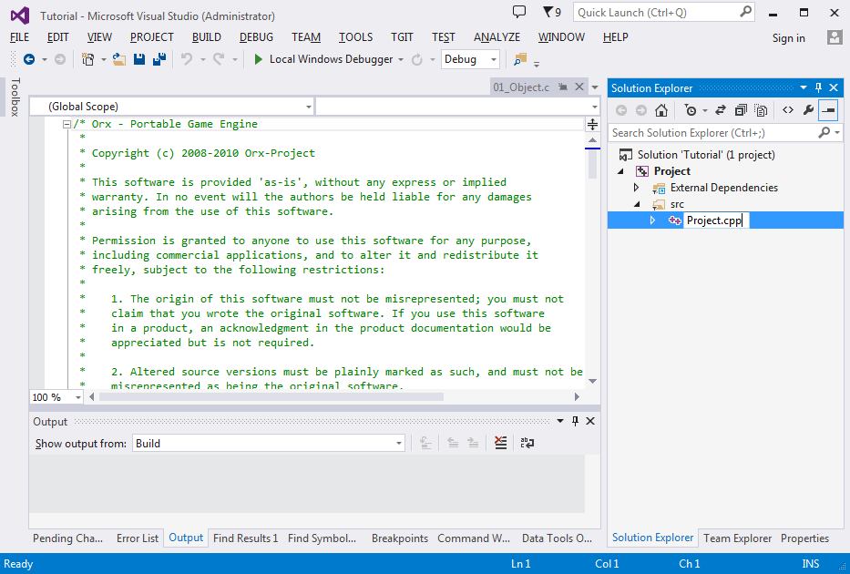The image size is (850, 574).
Task: Click the editor's scroll down arrow
Action: 592,381
